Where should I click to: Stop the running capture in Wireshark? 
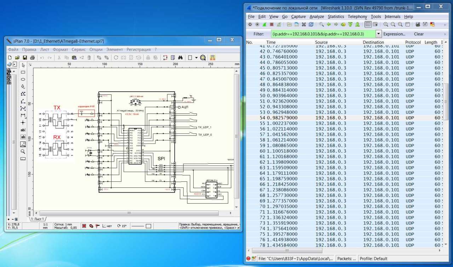[271, 24]
